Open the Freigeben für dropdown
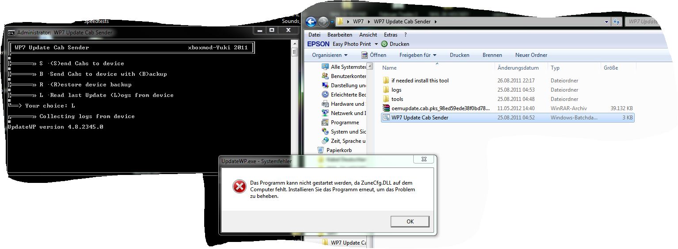The image size is (678, 249). [418, 55]
